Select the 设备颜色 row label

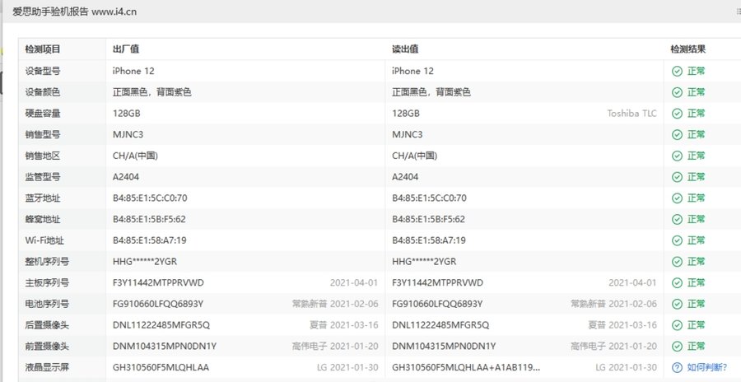tap(43, 92)
